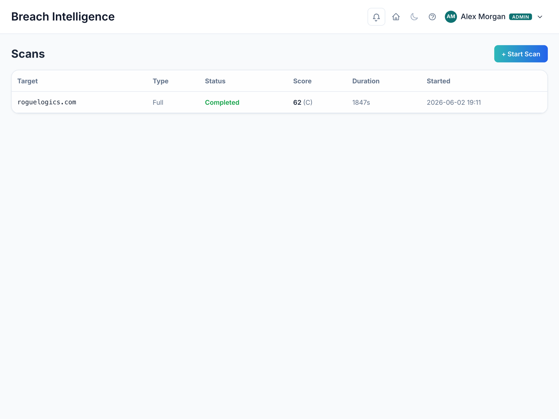
Task: Sort by the Status column header
Action: [215, 81]
